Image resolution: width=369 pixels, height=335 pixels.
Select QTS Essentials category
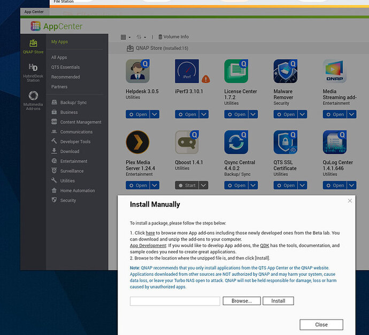(65, 67)
